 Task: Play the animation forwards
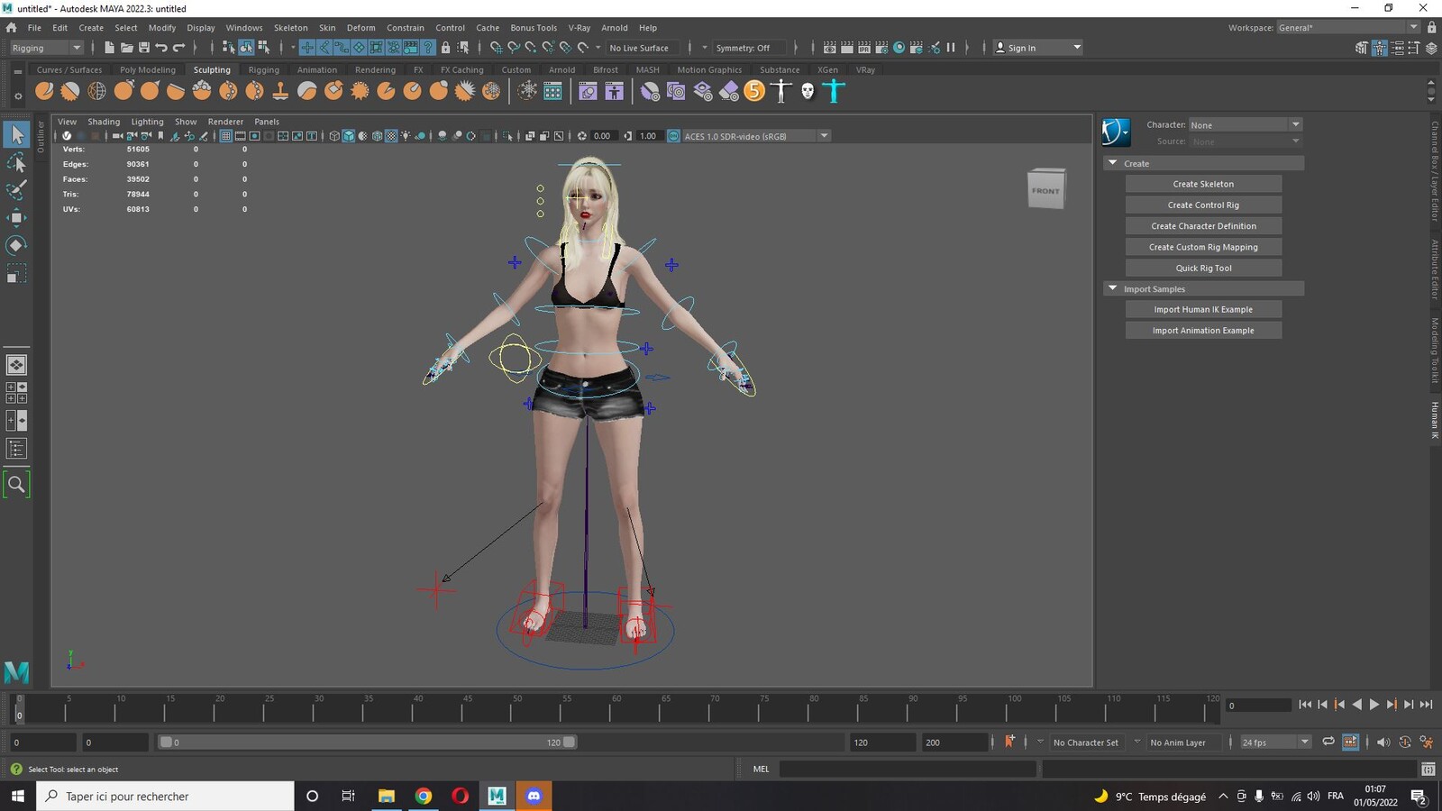pos(1374,705)
